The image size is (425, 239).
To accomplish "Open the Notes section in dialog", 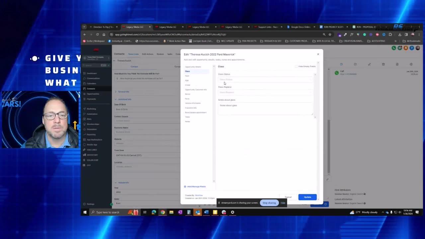I will tap(188, 121).
